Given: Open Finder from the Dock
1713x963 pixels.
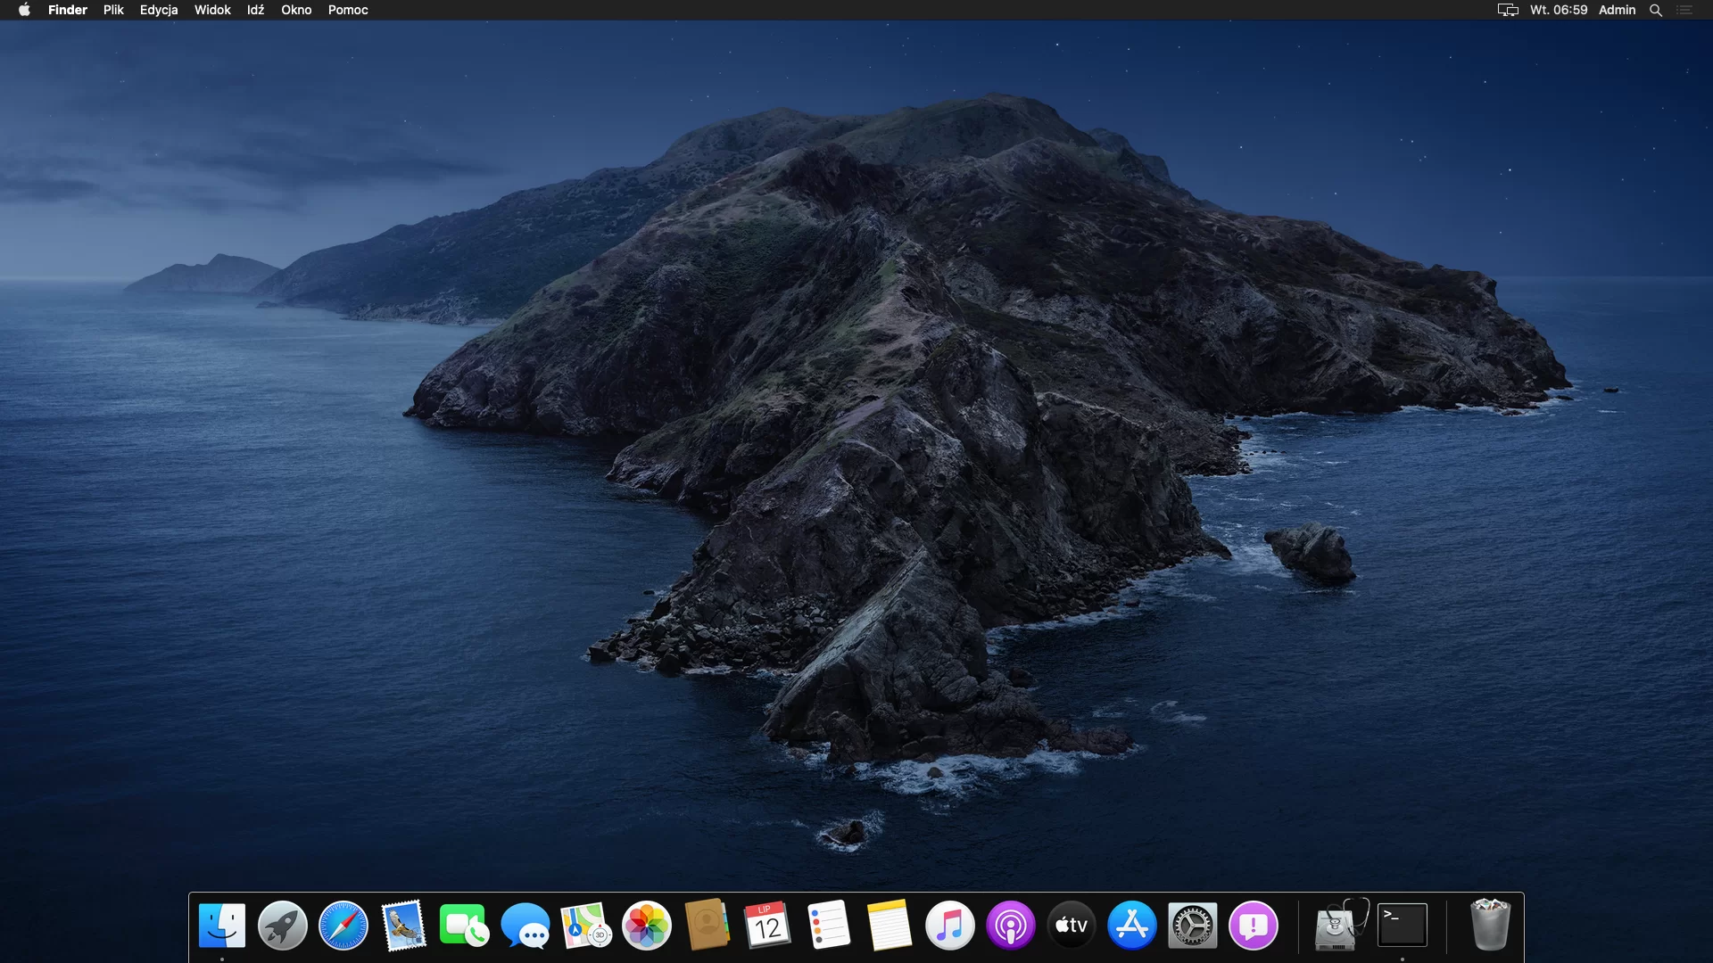Looking at the screenshot, I should pyautogui.click(x=222, y=926).
